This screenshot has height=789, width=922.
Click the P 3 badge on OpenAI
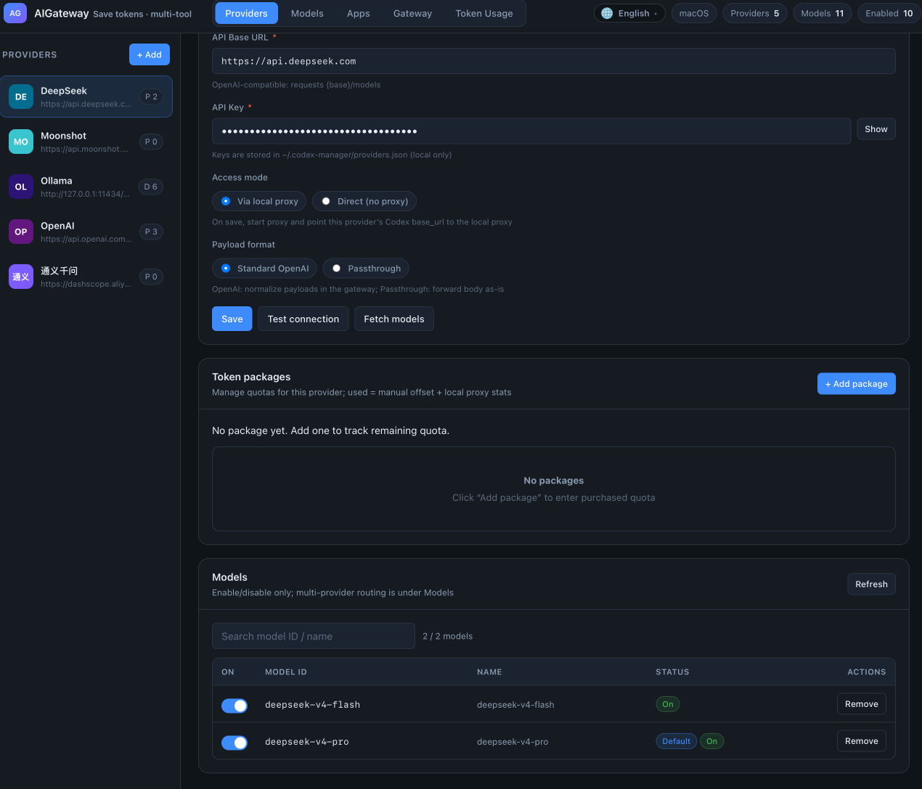(x=151, y=232)
